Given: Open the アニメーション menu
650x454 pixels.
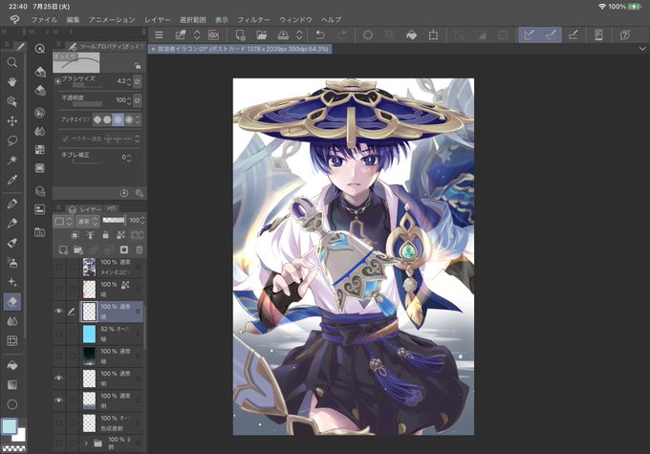Looking at the screenshot, I should pos(112,19).
